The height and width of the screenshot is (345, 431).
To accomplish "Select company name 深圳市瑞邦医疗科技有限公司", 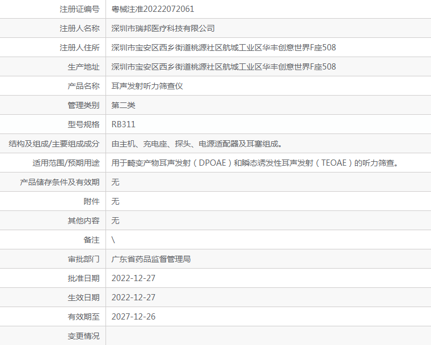I will [x=163, y=28].
